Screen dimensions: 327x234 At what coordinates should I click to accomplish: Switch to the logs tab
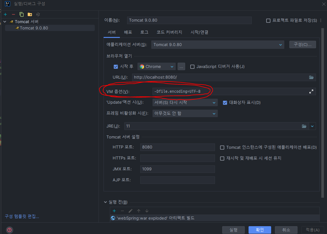coord(144,32)
